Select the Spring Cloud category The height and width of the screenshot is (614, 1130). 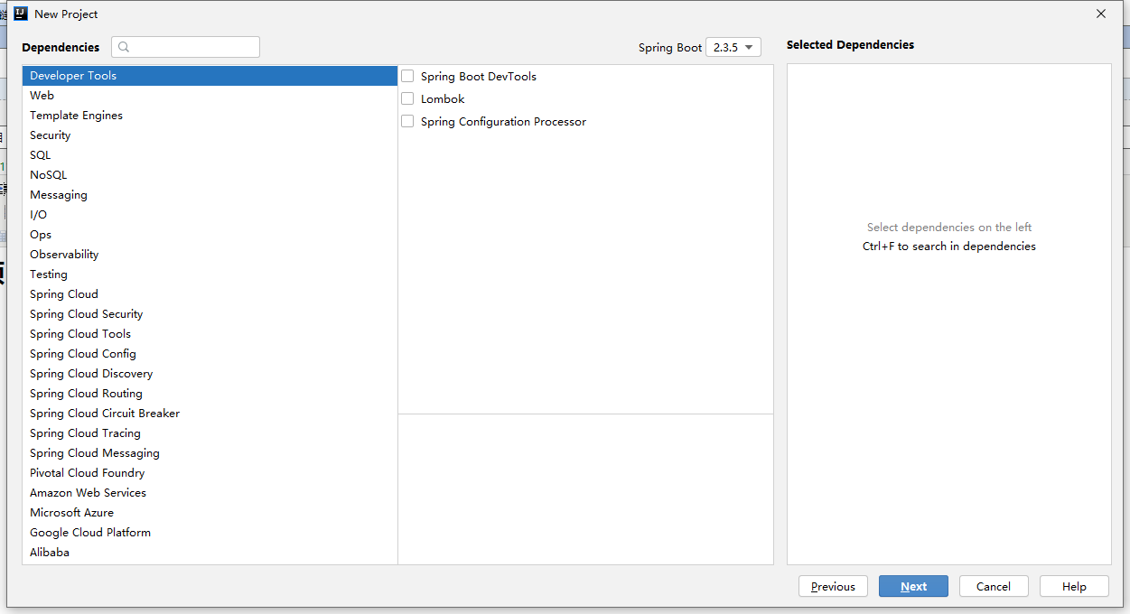pyautogui.click(x=210, y=294)
